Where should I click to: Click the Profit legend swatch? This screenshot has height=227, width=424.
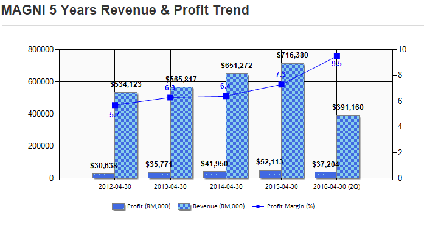point(119,207)
